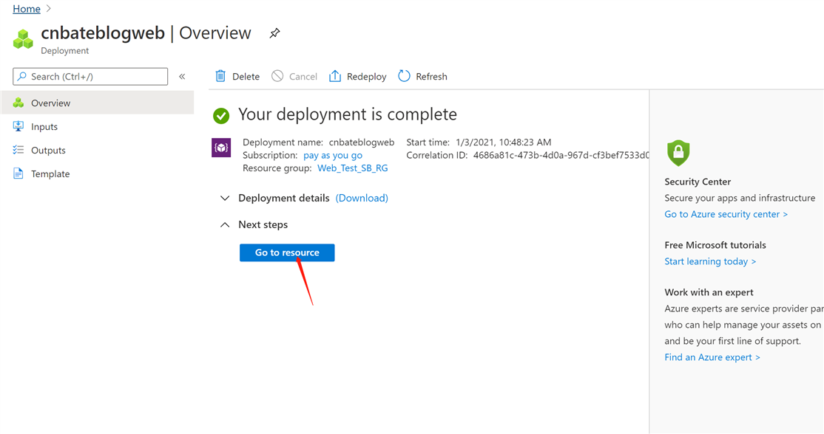Focus the Search (Ctrl+/) input field
The image size is (824, 434).
(90, 77)
